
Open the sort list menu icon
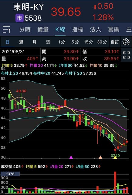tap(7, 29)
